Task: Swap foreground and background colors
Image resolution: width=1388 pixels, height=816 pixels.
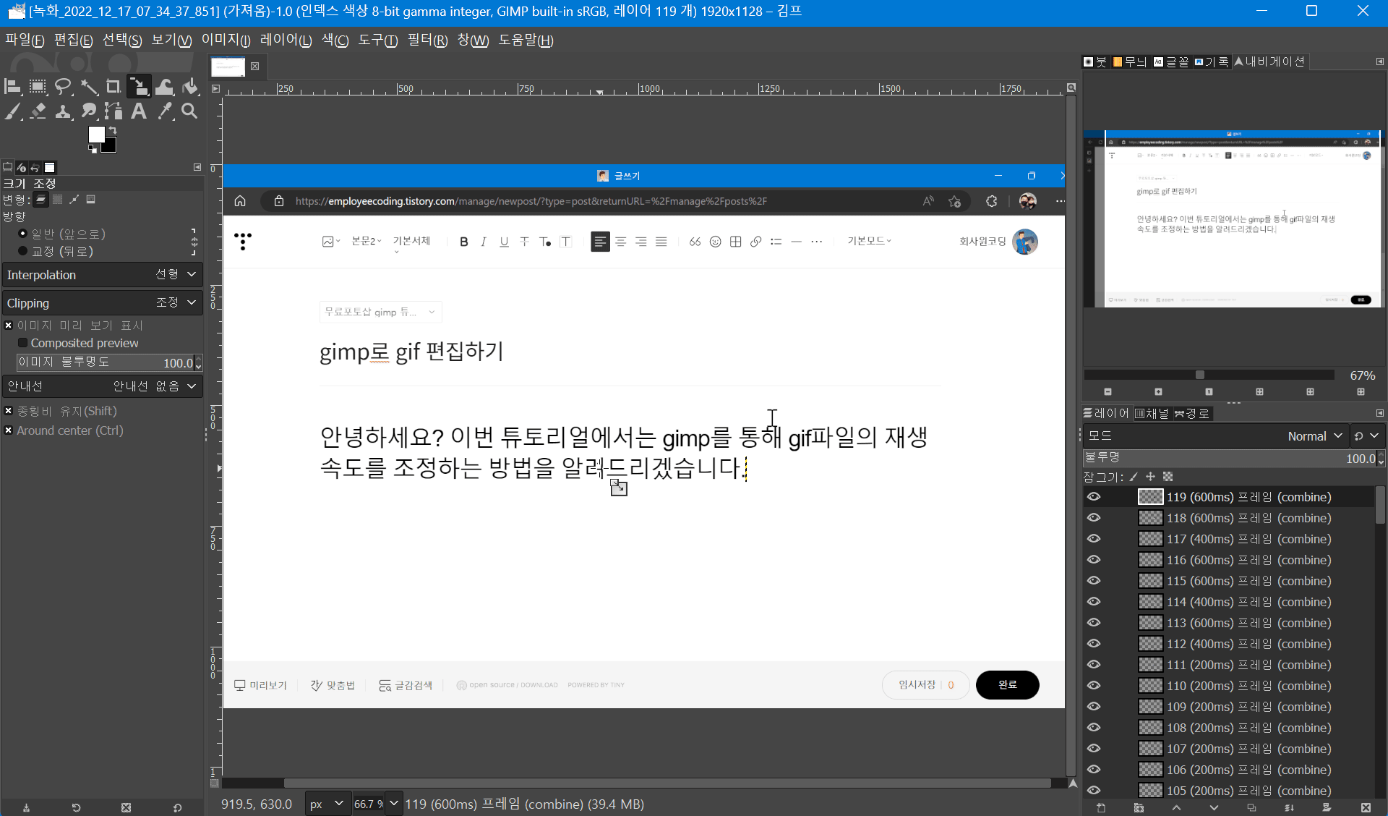Action: [x=113, y=130]
